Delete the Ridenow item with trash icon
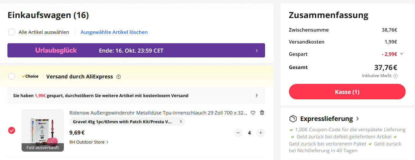This screenshot has height=160, width=415. click(x=262, y=113)
